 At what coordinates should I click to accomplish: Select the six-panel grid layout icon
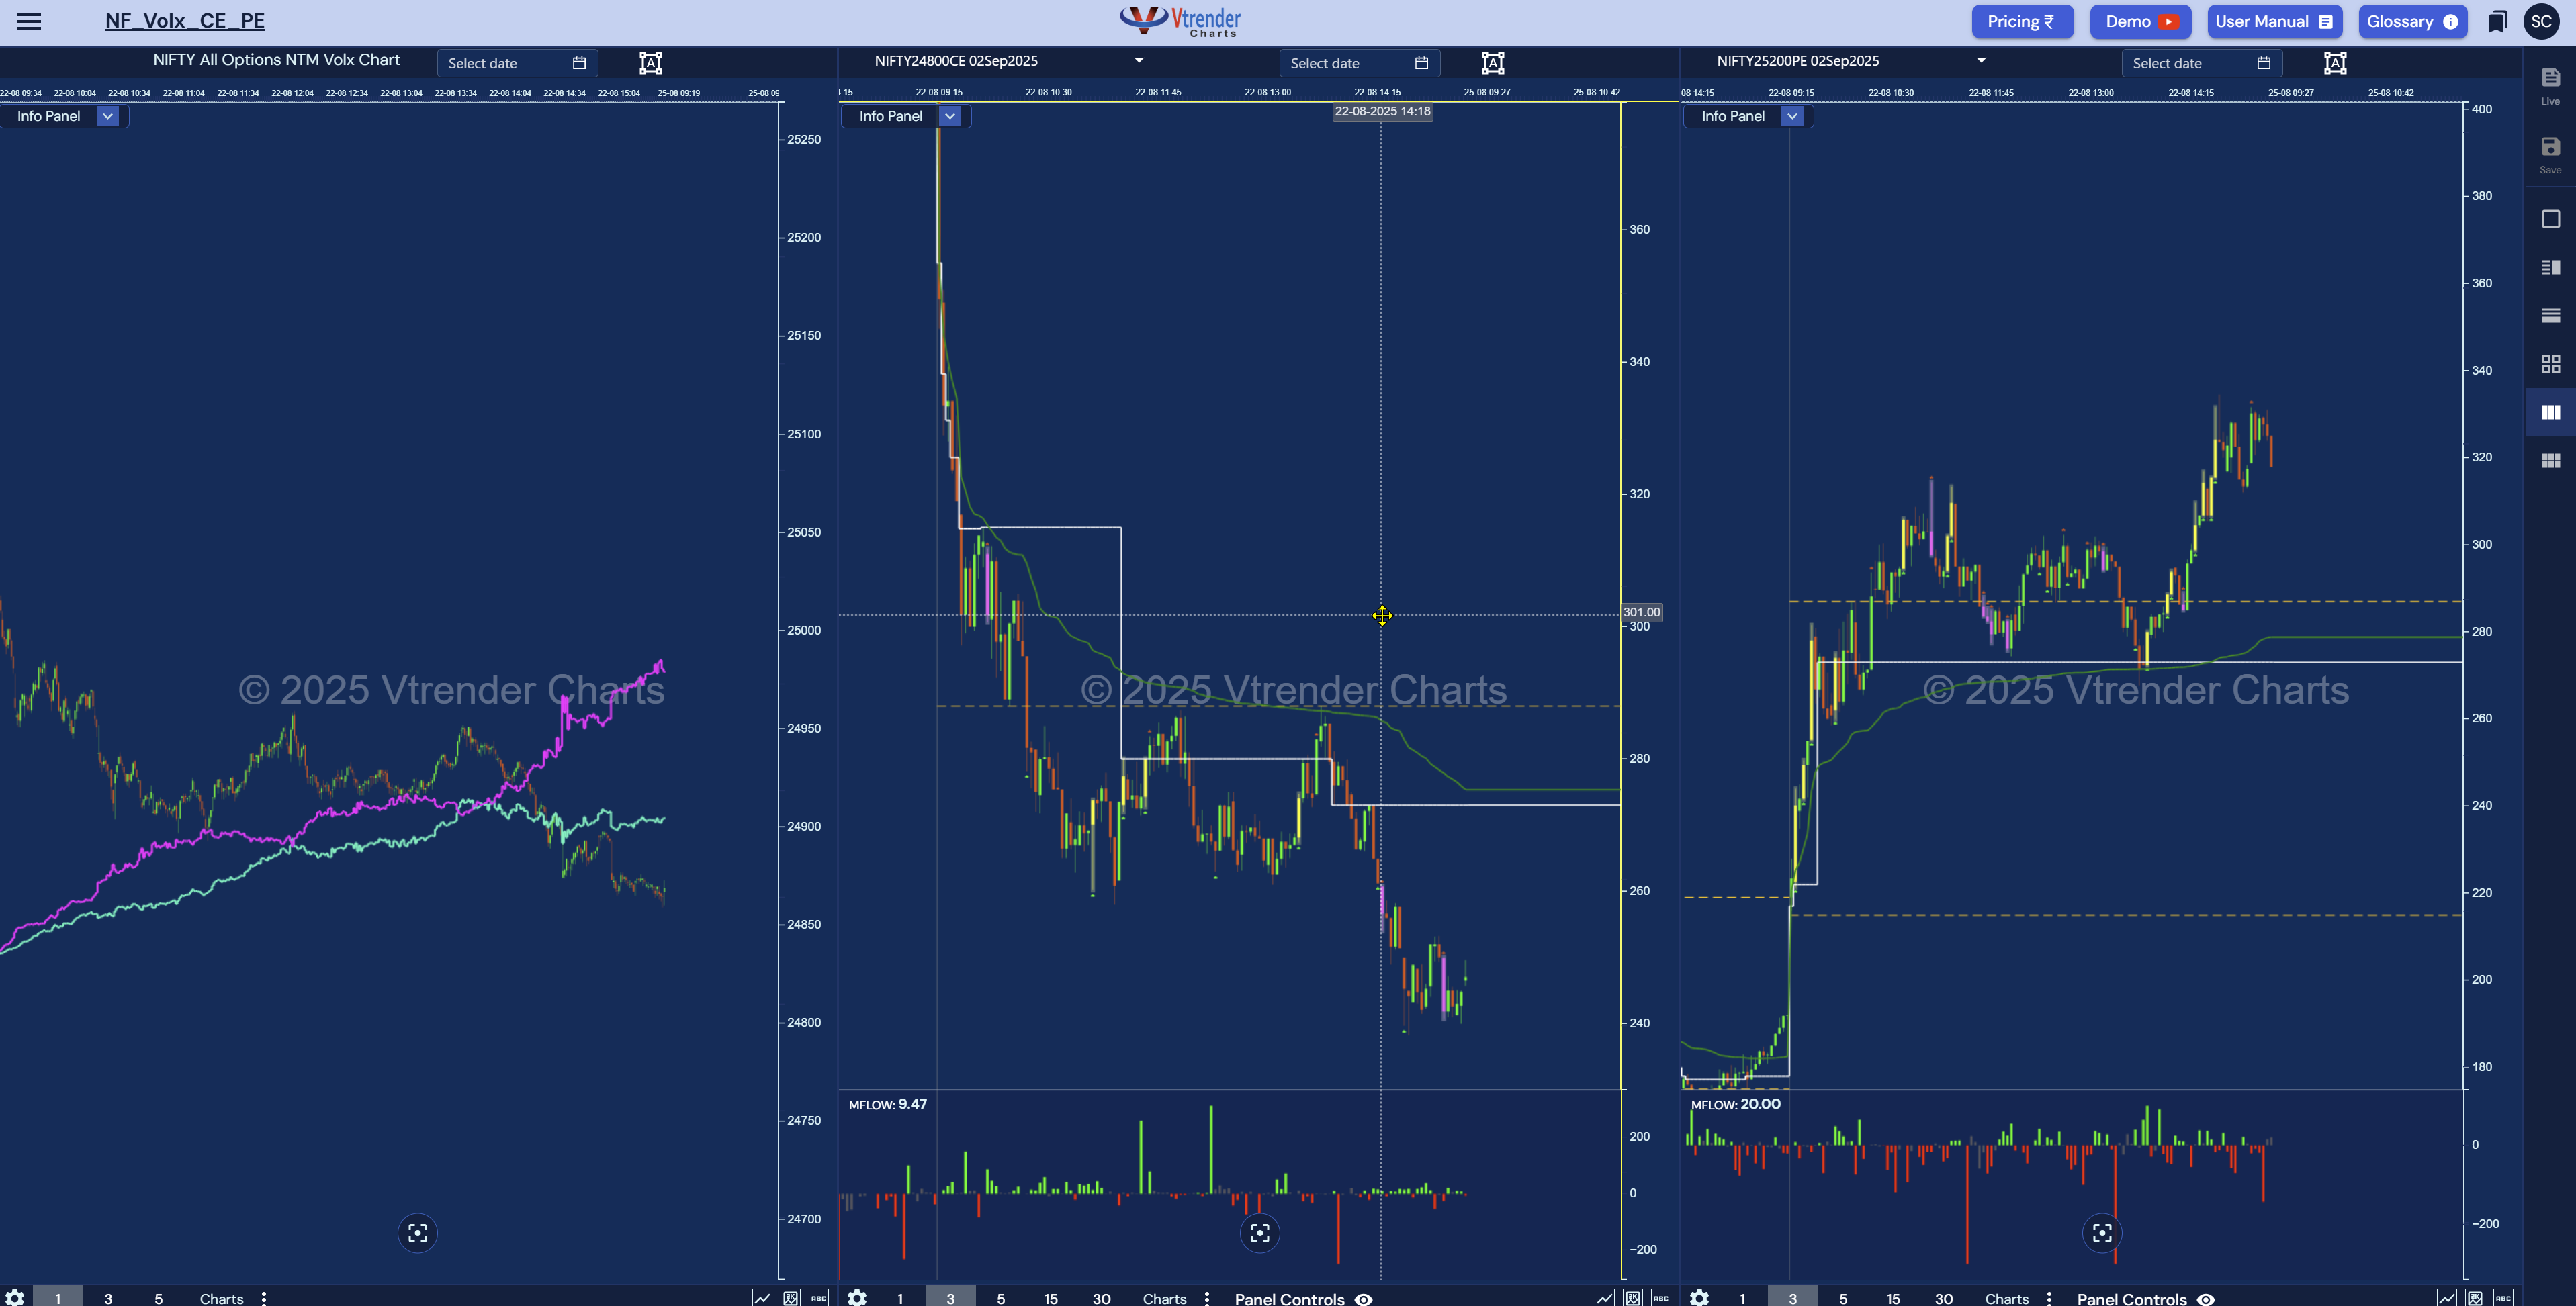(x=2550, y=460)
